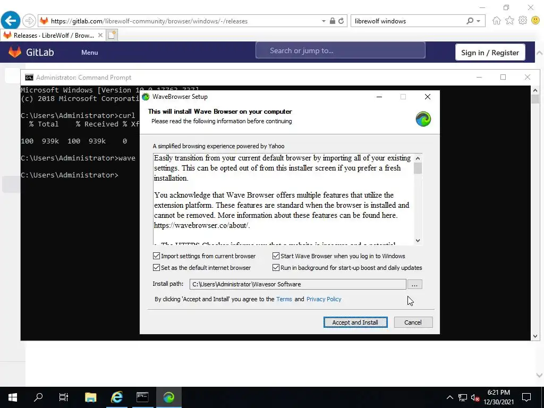This screenshot has width=544, height=408.
Task: Open the GitLab Menu
Action: 89,53
